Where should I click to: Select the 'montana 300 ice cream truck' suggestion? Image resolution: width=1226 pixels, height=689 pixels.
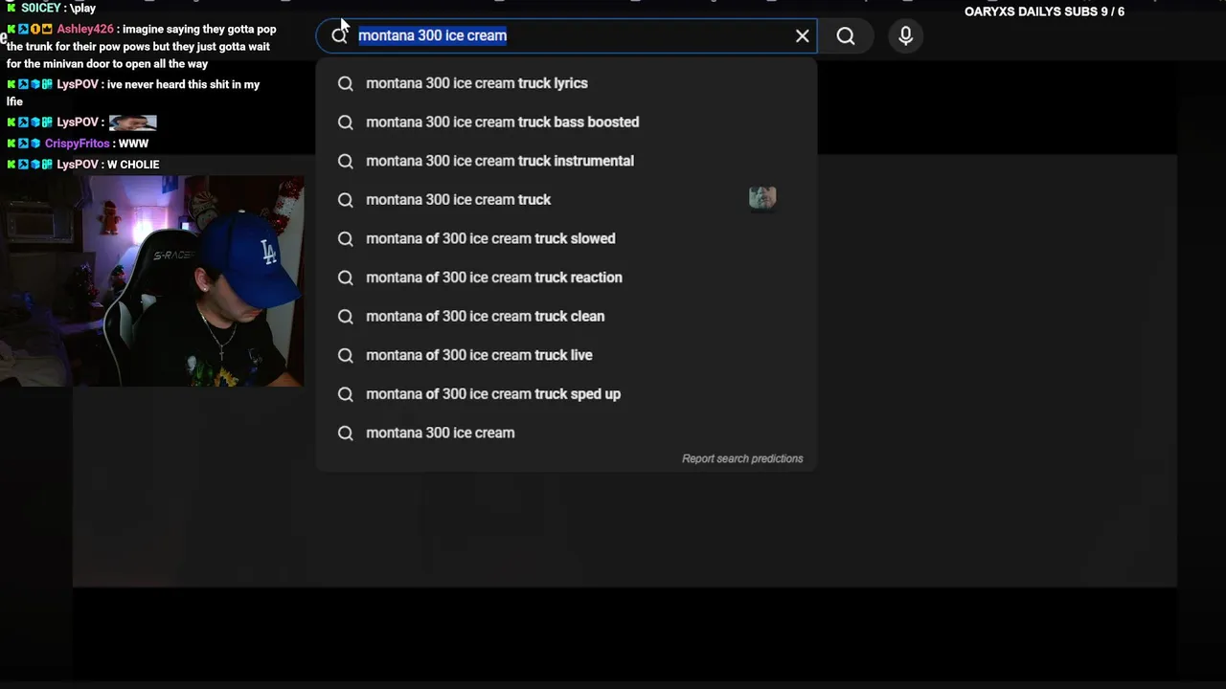tap(458, 200)
